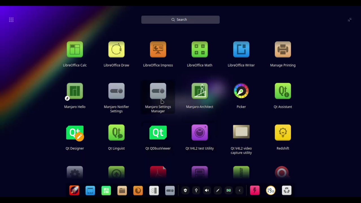Launch the orange browser dock icon
Image resolution: width=361 pixels, height=203 pixels.
tap(138, 190)
